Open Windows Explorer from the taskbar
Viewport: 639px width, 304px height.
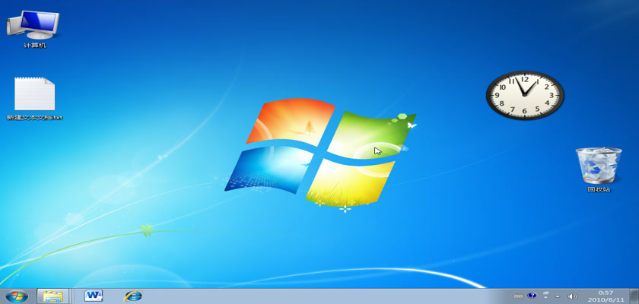click(x=52, y=296)
